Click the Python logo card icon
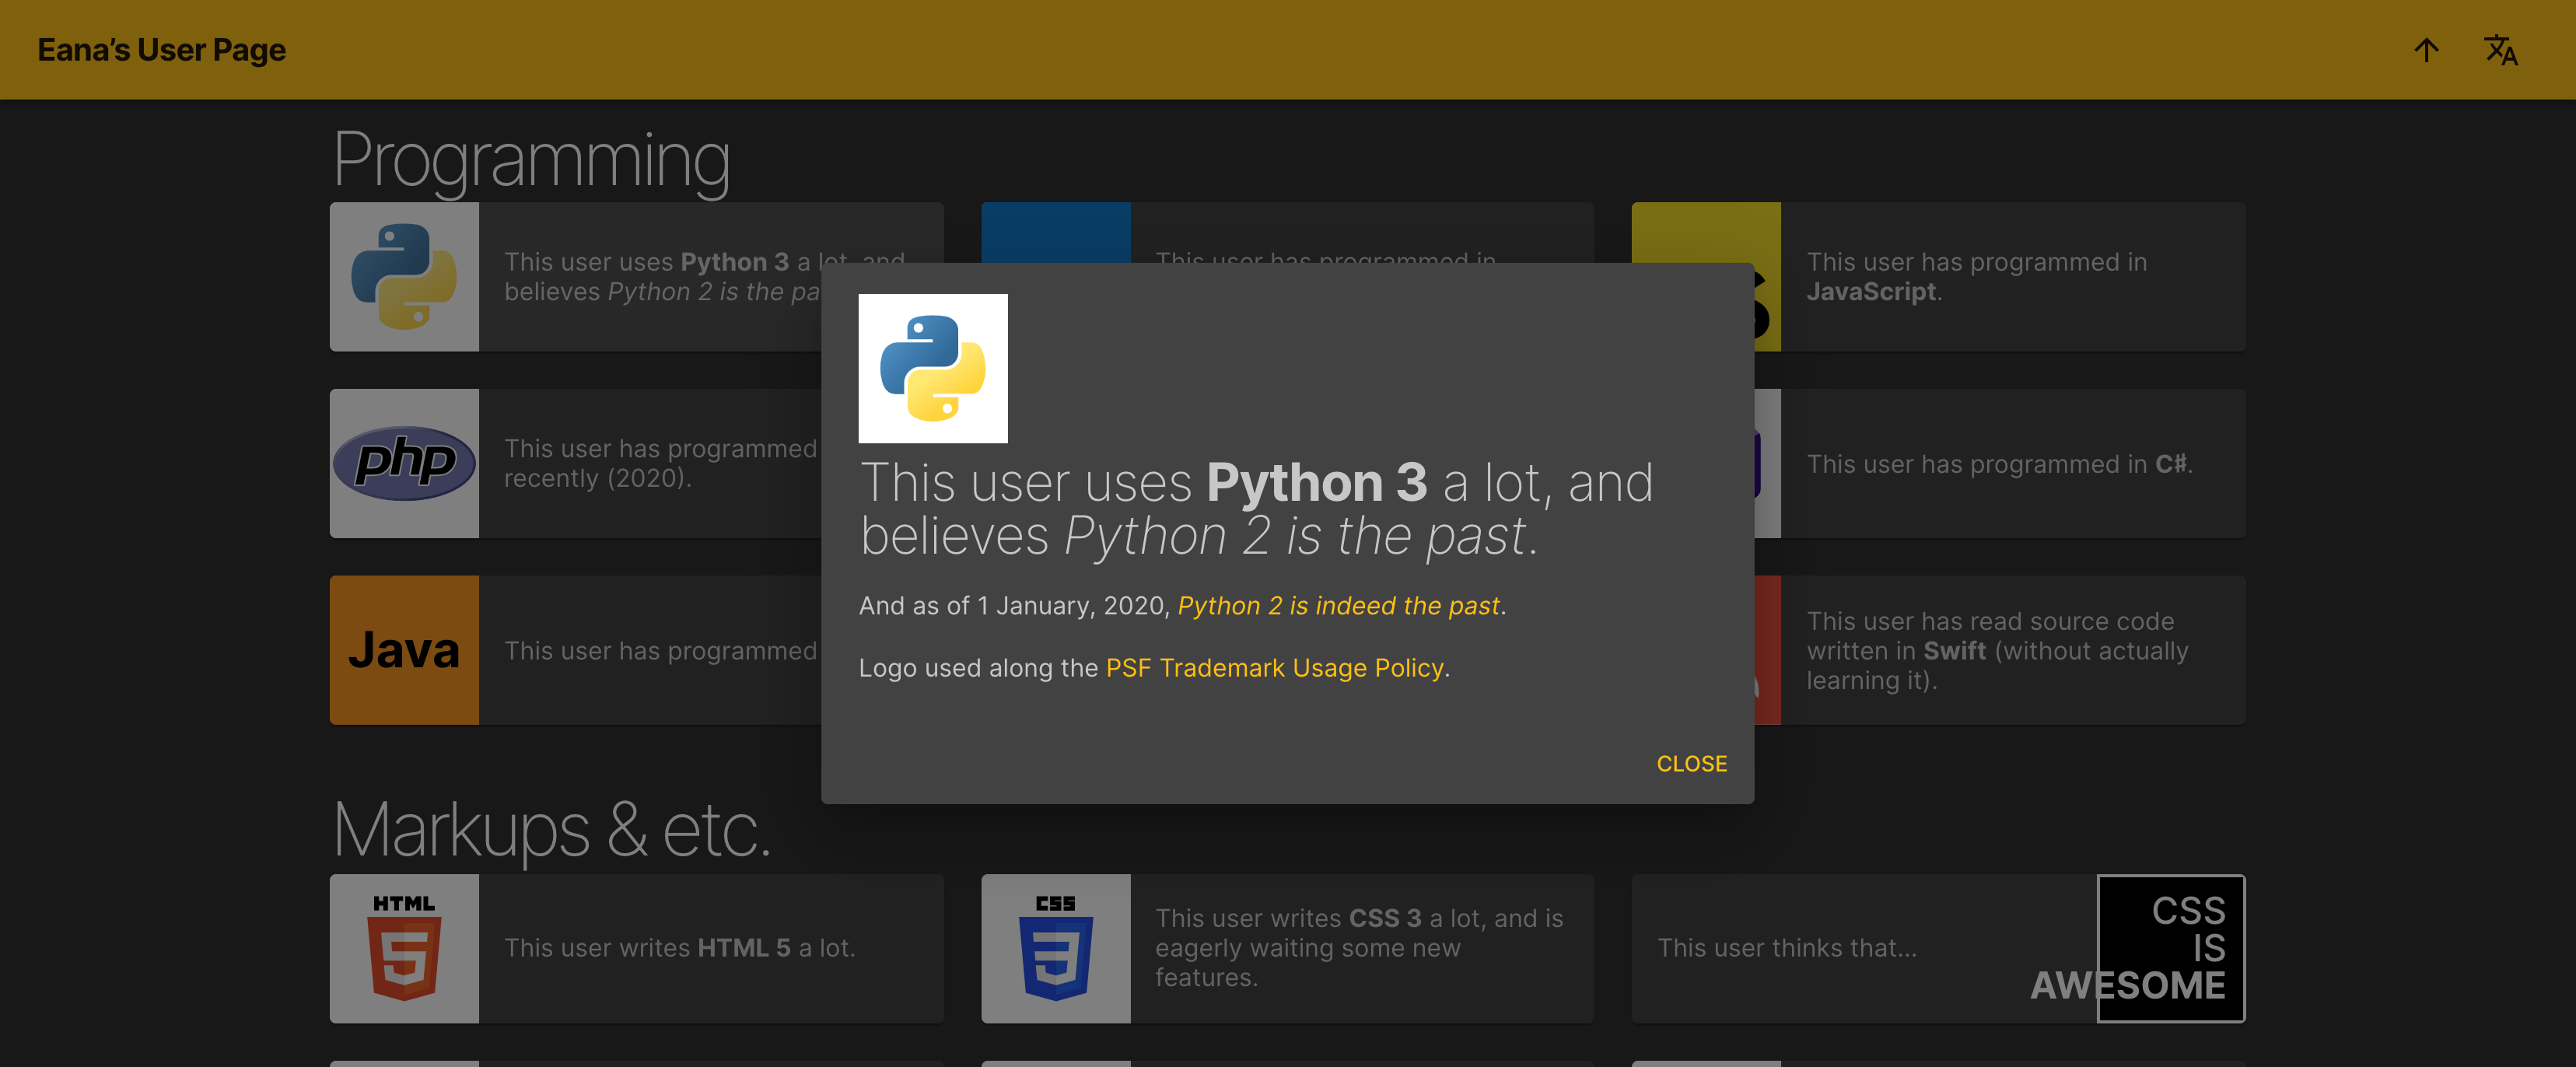This screenshot has width=2576, height=1067. click(404, 277)
